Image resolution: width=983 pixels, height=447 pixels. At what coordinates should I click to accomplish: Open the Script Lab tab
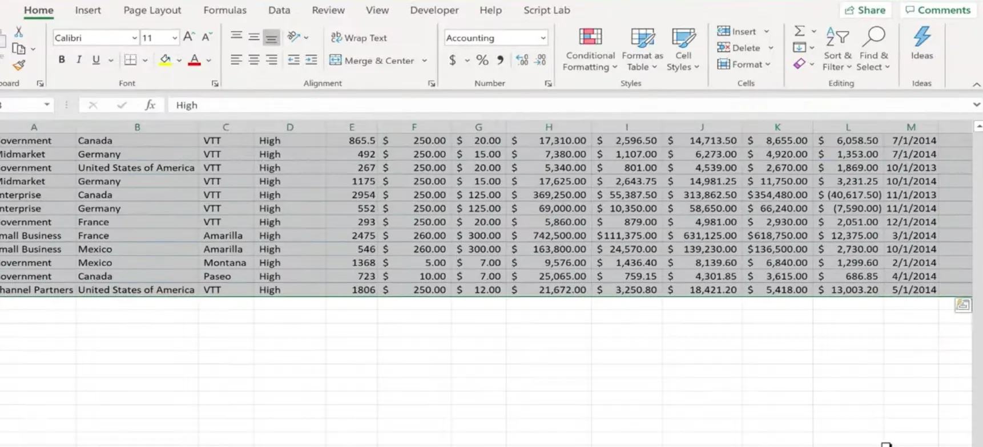click(547, 10)
